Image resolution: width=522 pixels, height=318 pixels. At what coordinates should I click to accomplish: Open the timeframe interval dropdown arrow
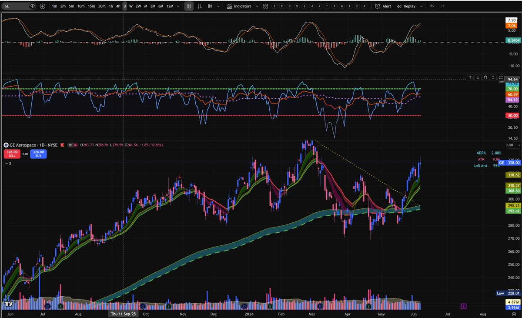178,7
